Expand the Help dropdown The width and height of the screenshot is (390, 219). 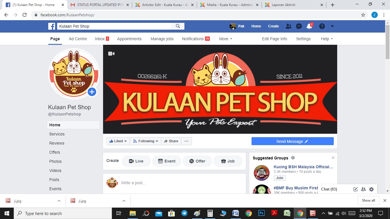coord(327,39)
